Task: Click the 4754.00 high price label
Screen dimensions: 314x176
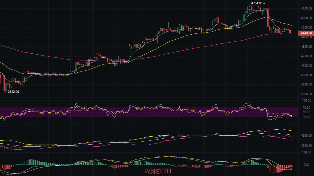Action: (x=257, y=3)
